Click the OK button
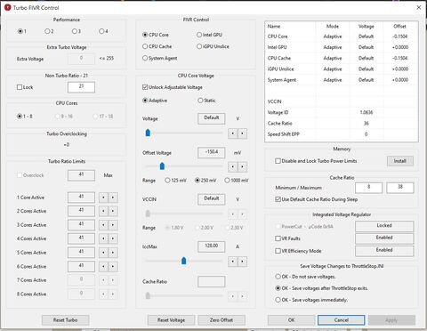The height and width of the screenshot is (331, 427). 291,320
